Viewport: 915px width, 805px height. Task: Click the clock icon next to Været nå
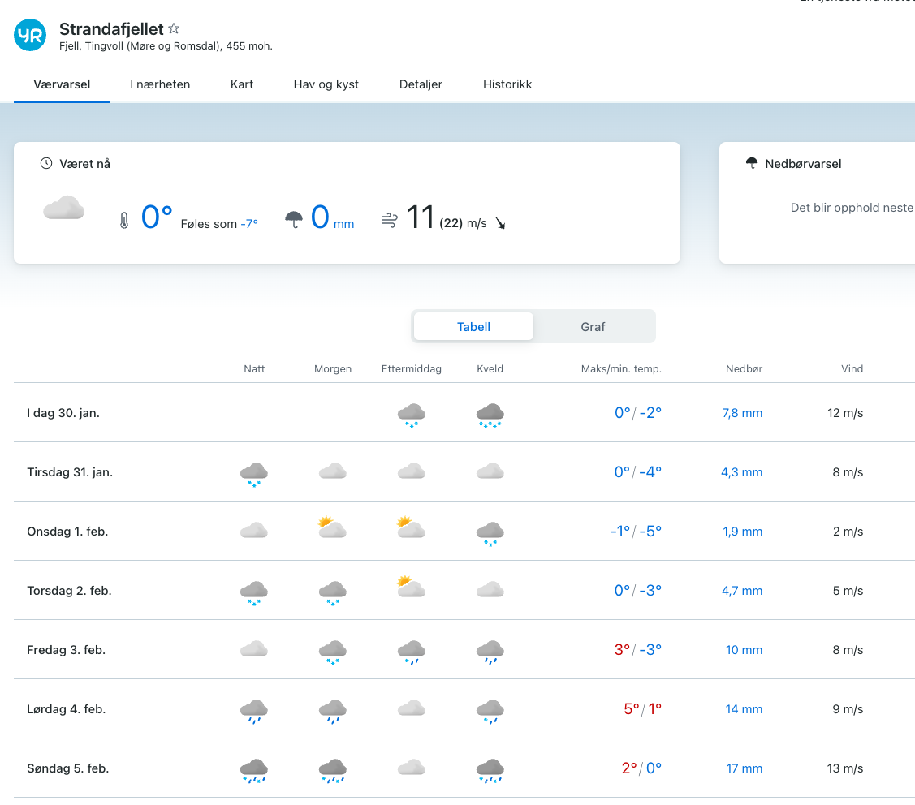click(x=46, y=163)
